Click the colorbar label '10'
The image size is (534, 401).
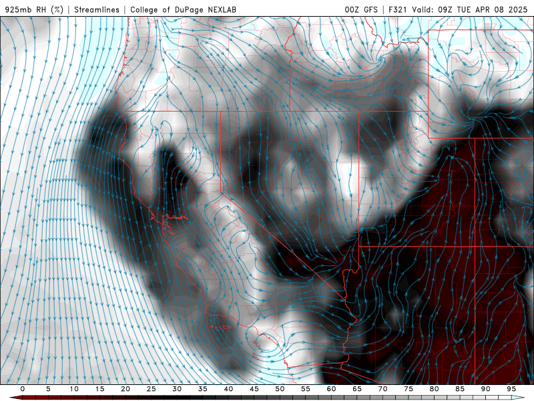[74, 389]
